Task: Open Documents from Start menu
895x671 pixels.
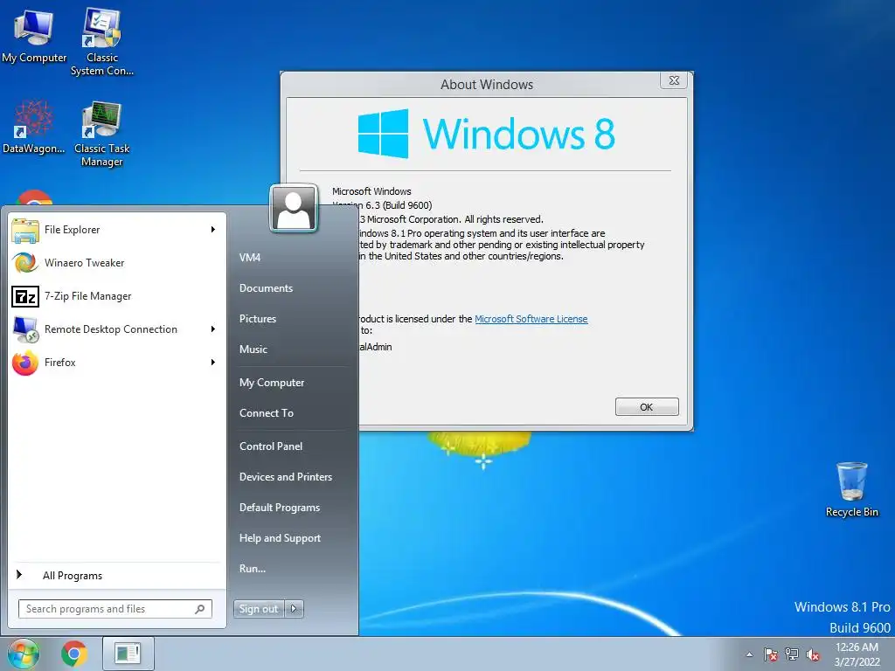Action: tap(266, 288)
